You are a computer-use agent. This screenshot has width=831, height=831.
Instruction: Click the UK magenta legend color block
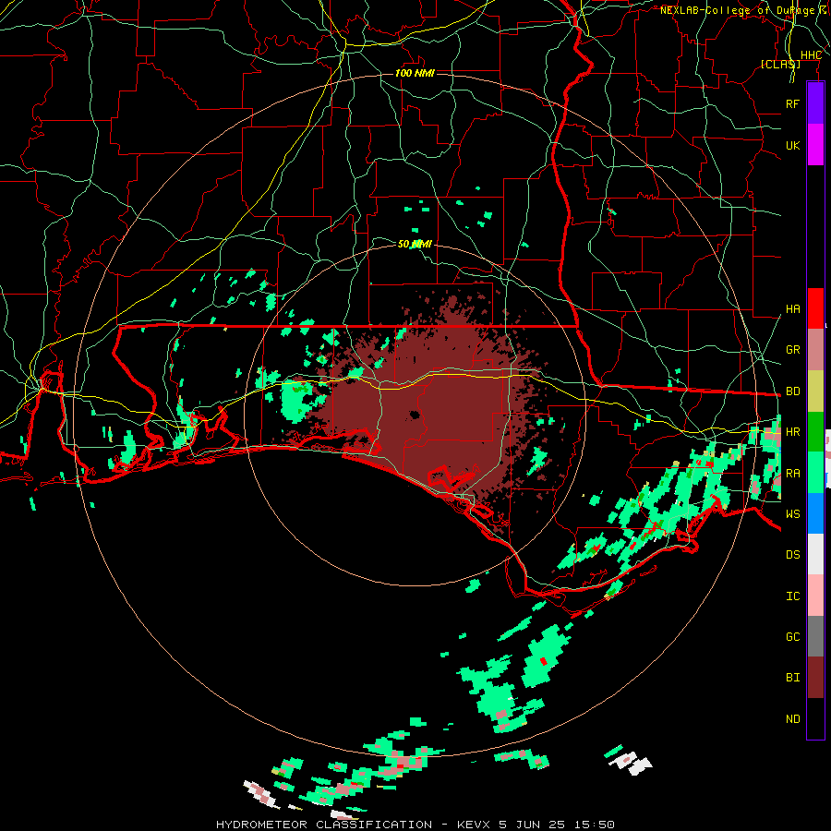coord(815,145)
